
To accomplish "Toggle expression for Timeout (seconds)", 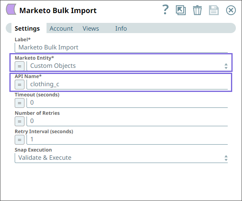I will coord(20,103).
